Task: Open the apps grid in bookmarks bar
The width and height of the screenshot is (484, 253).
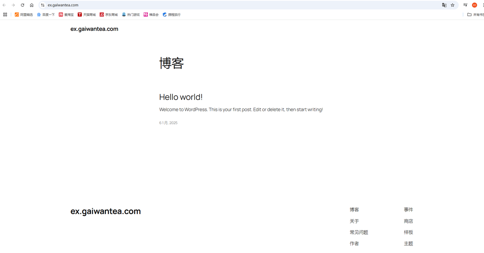Action: (x=5, y=15)
